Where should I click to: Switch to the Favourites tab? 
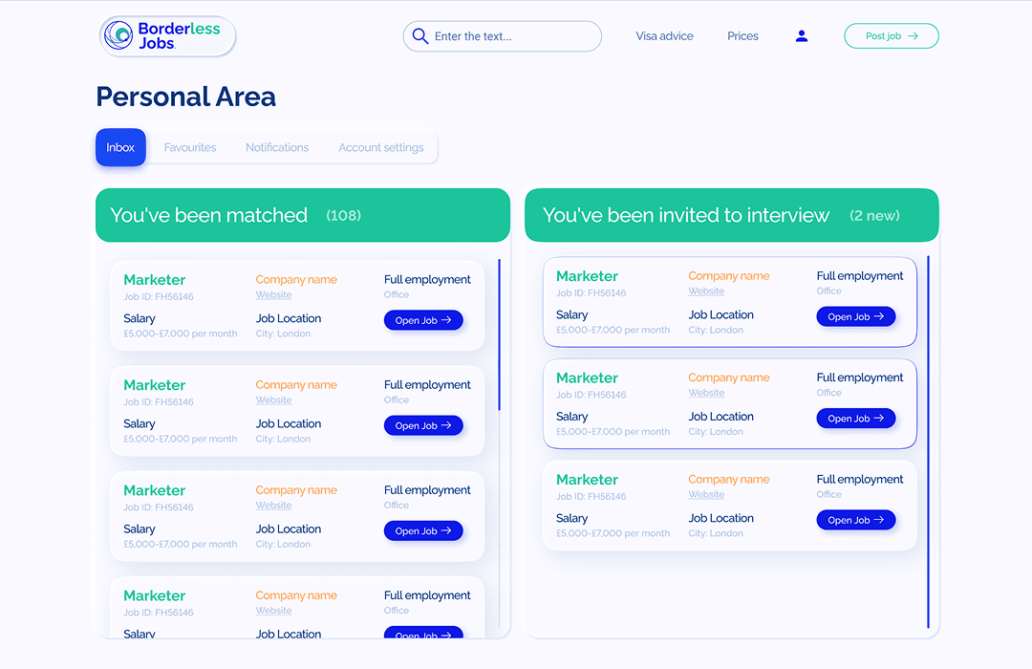(x=190, y=147)
